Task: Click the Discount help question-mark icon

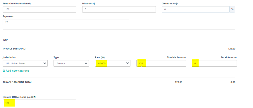Action: 94,3
